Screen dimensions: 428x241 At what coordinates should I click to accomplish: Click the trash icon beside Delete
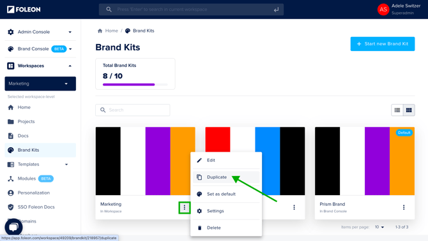coord(199,228)
